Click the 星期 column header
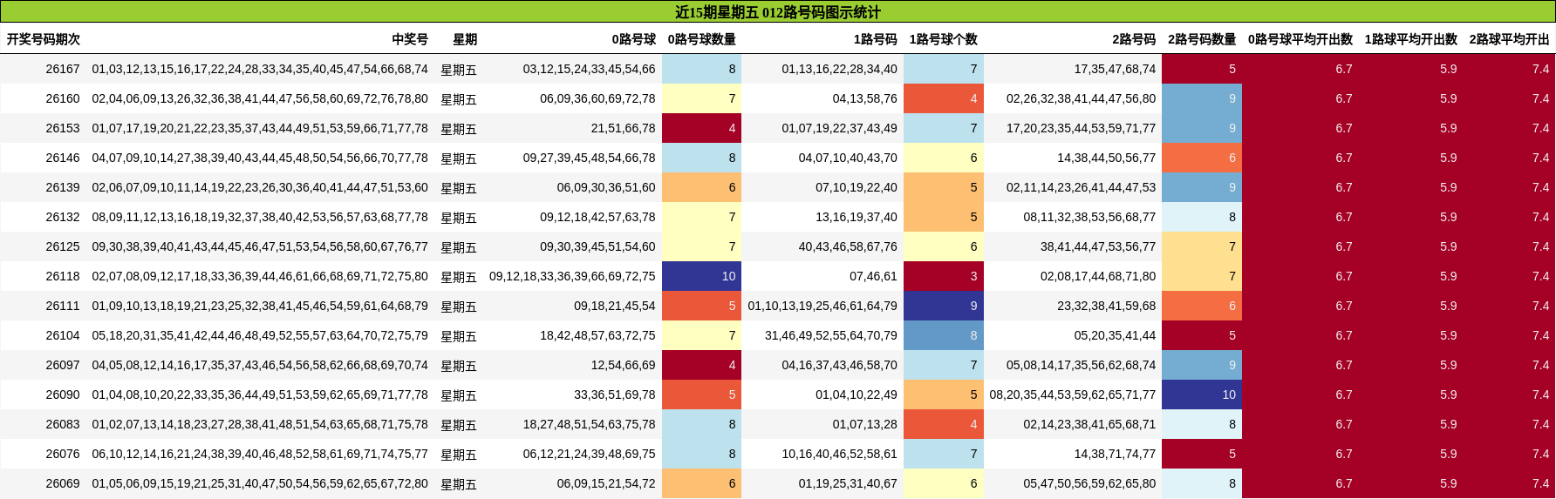The height and width of the screenshot is (499, 1556). click(465, 39)
